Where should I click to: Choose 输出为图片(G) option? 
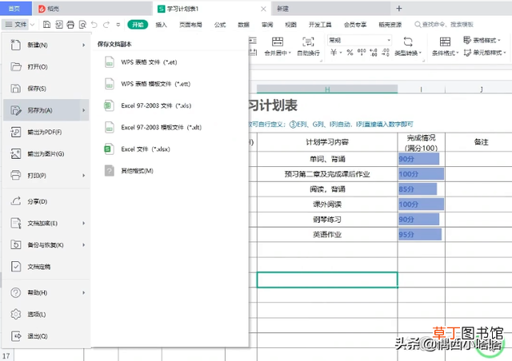point(46,153)
